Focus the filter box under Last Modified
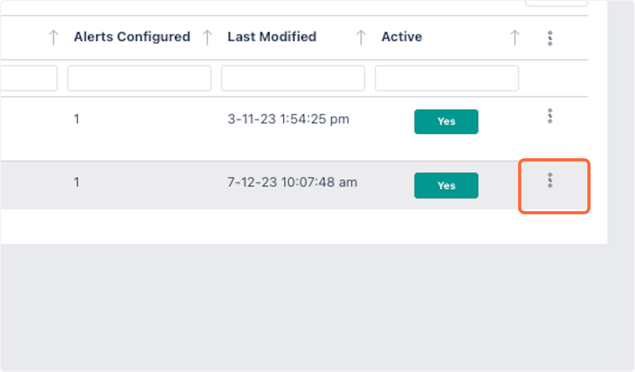The image size is (635, 372). coord(293,78)
